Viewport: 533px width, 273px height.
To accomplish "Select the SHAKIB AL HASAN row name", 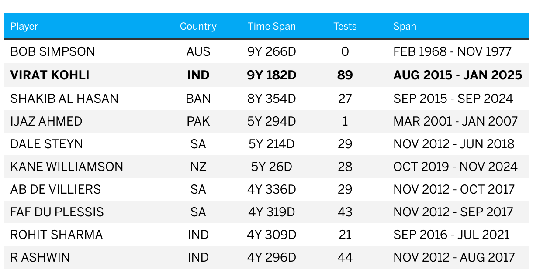I will (x=64, y=99).
